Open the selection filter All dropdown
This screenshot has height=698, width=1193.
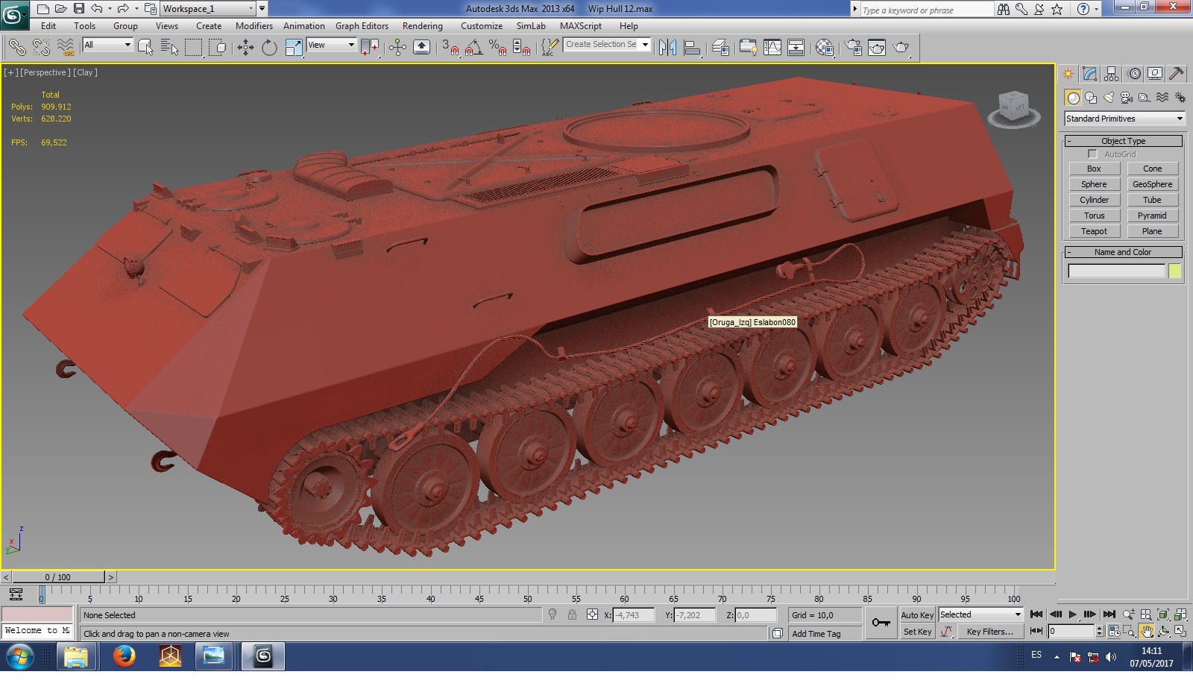coord(107,45)
